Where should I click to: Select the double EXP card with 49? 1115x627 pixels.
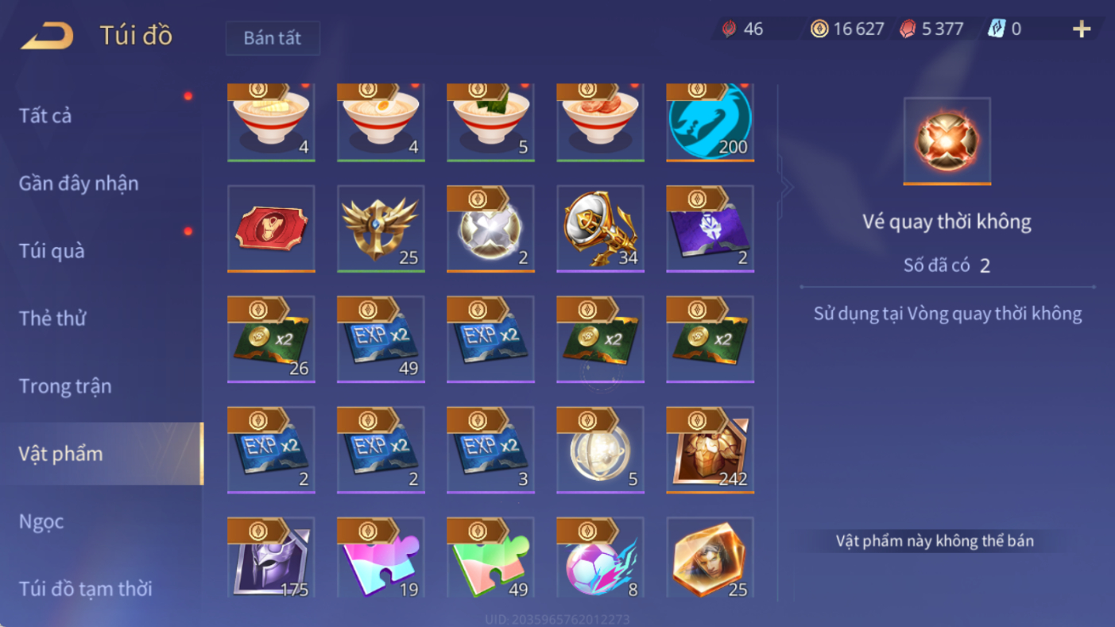pyautogui.click(x=381, y=339)
